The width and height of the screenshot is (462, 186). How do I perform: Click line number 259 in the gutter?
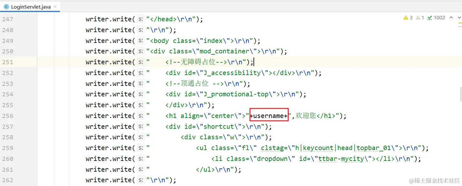tap(8, 148)
